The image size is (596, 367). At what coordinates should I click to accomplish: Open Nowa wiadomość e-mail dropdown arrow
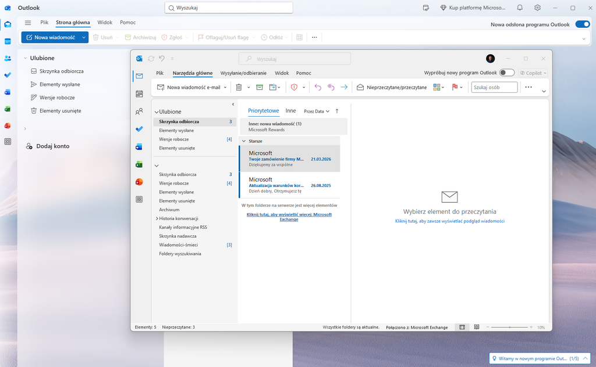(225, 88)
